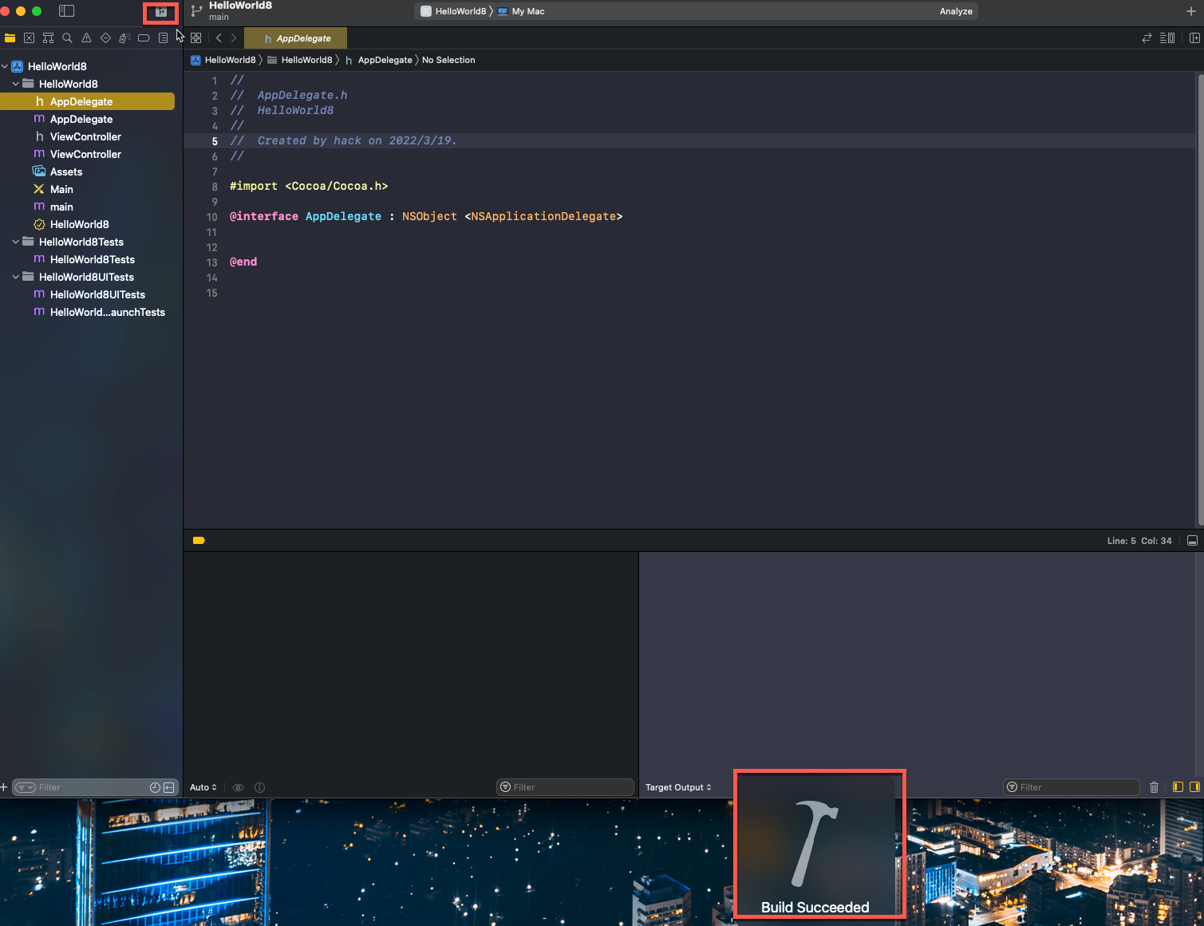
Task: Click the source control branch icon
Action: [x=196, y=11]
